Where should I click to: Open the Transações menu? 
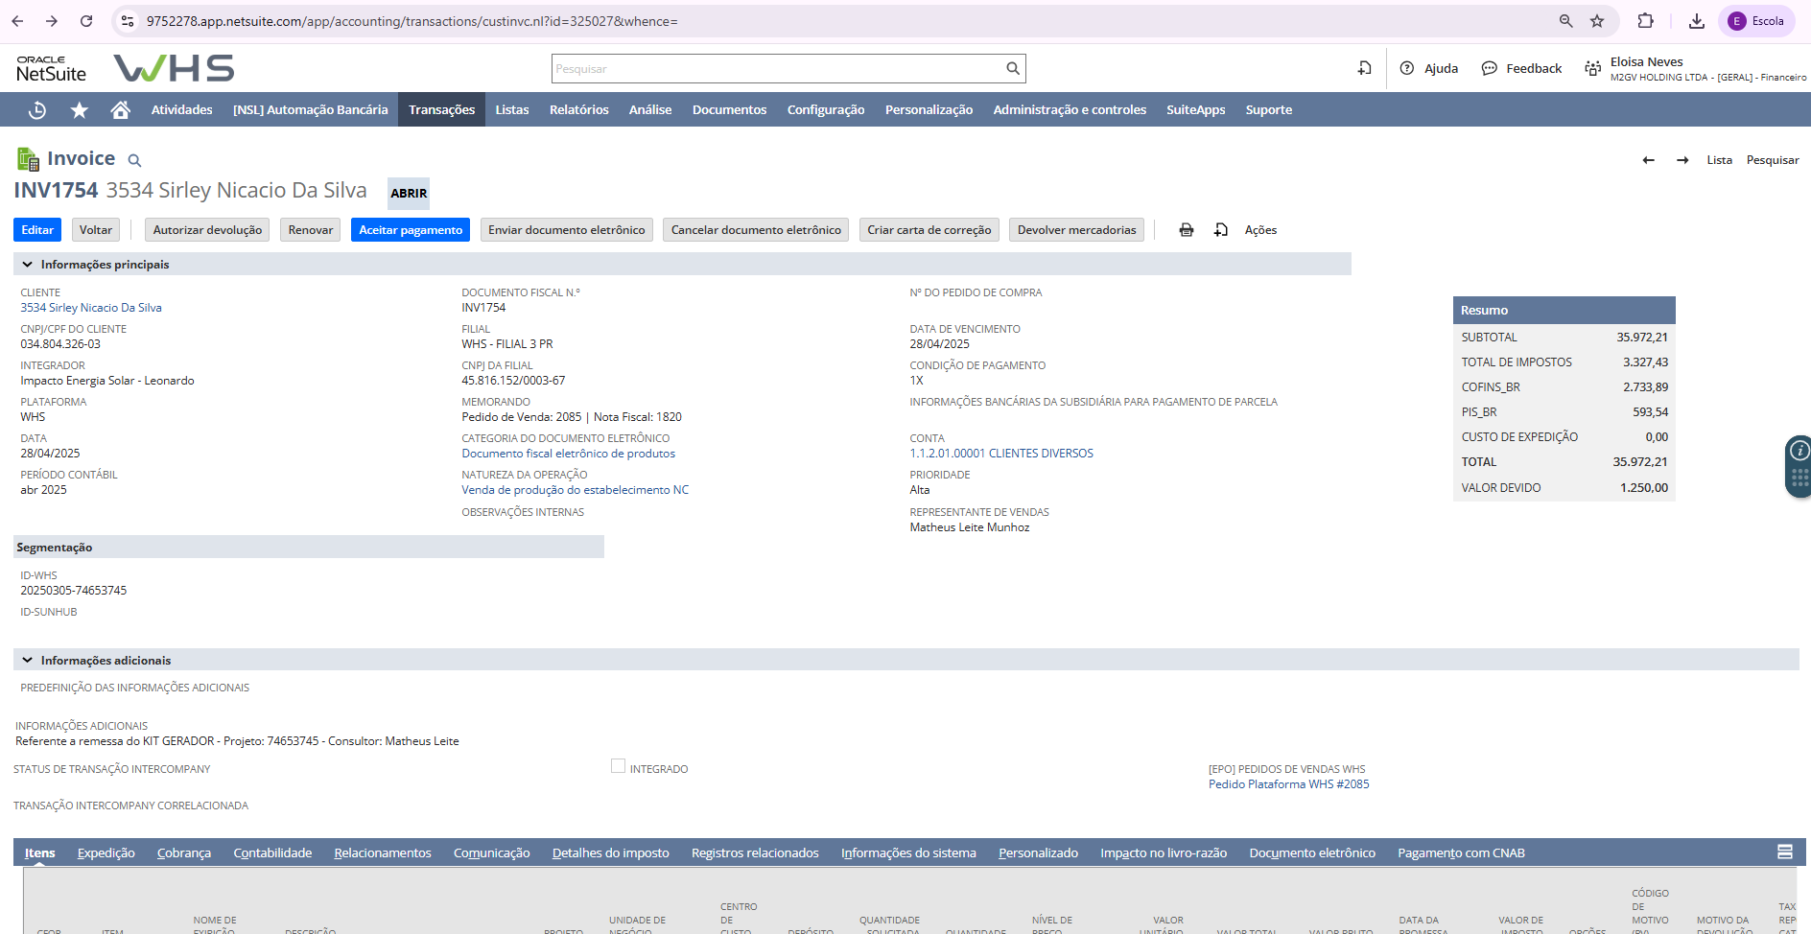441,110
